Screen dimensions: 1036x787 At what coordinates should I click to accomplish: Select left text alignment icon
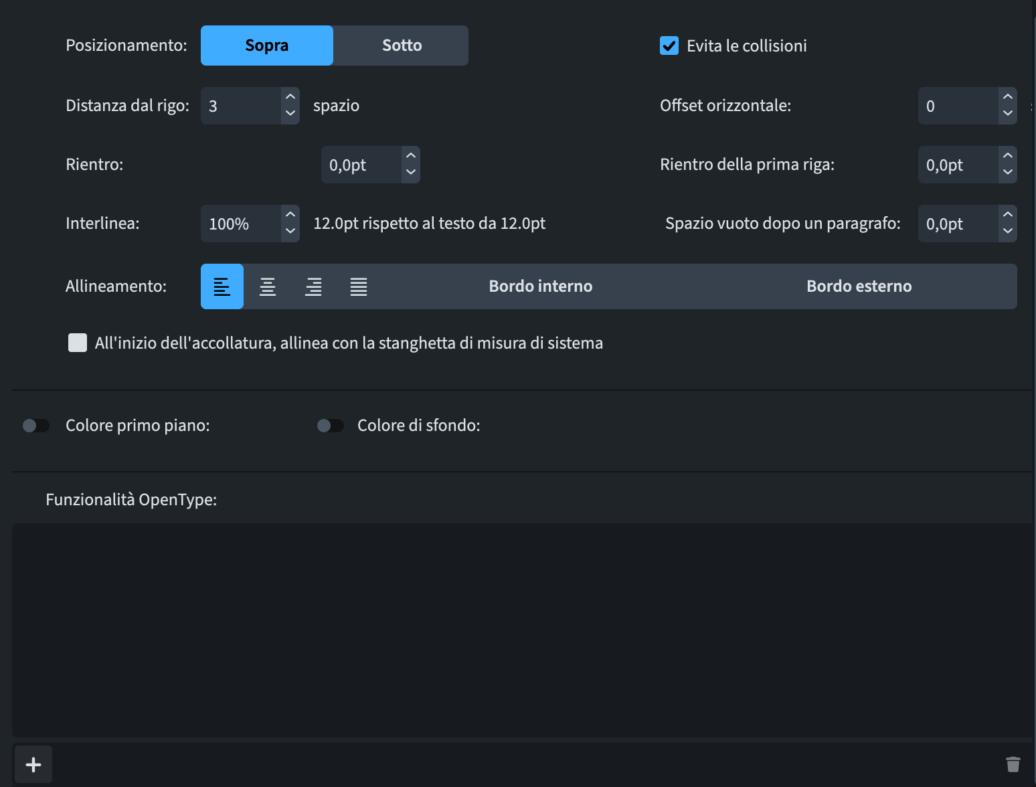click(222, 286)
